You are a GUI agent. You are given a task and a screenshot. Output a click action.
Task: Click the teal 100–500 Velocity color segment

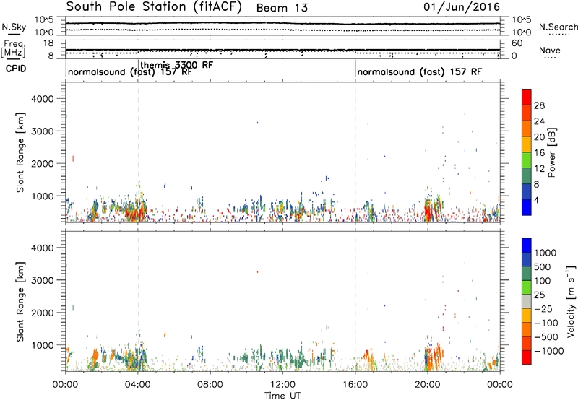point(527,274)
